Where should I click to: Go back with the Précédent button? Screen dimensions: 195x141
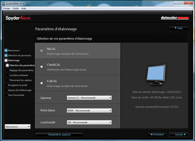pyautogui.click(x=157, y=134)
